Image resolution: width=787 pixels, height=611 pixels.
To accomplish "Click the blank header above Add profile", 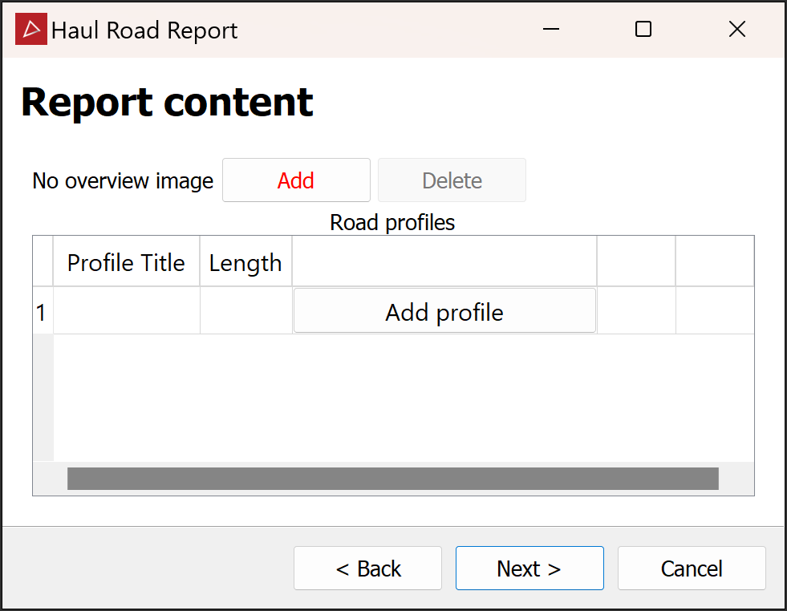I will coord(444,261).
